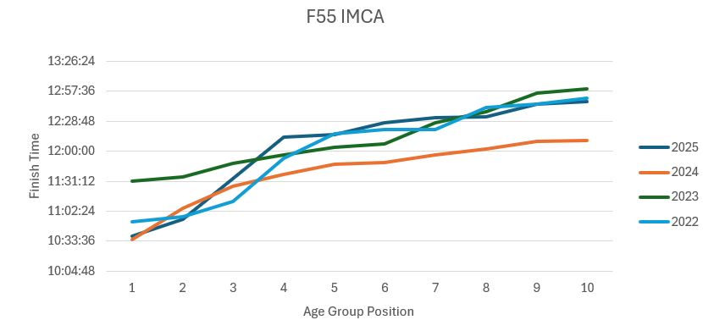Click the 13:26:24 axis label
703x331 pixels.
pos(71,61)
